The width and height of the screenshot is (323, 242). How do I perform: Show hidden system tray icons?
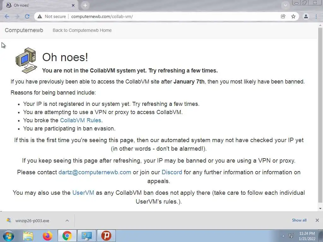pos(284,236)
